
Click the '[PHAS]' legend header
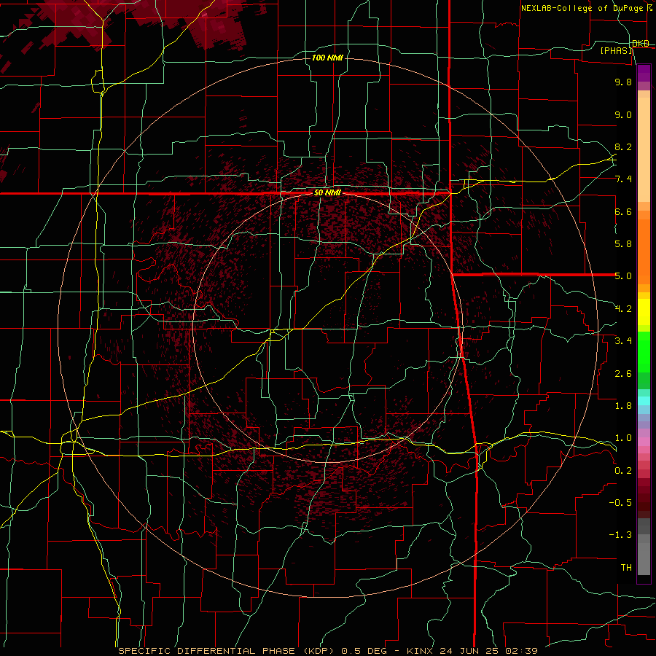pyautogui.click(x=616, y=50)
